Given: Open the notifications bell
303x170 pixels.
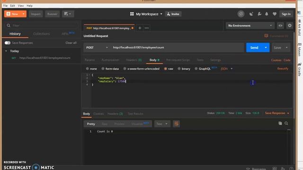Looking at the screenshot, I should [x=267, y=14].
